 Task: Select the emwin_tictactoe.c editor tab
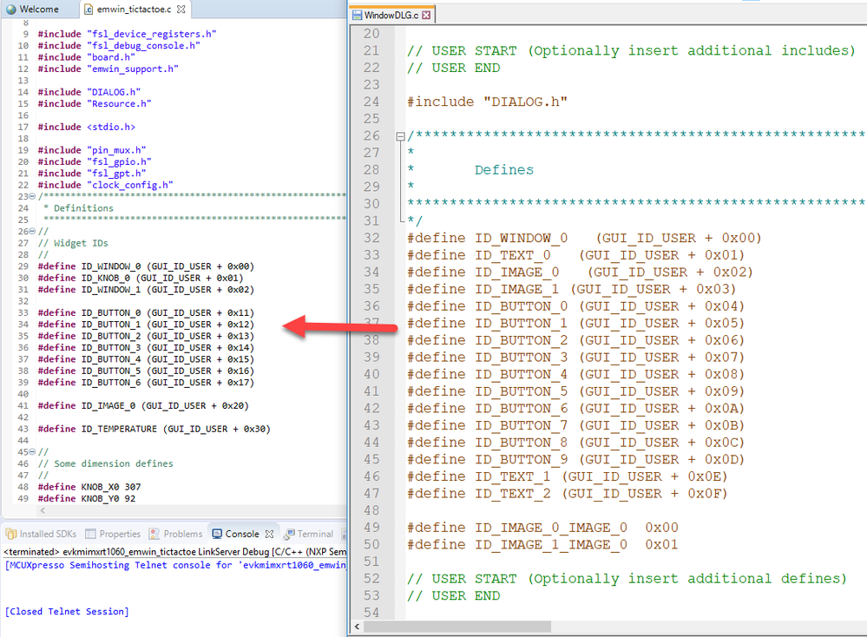pyautogui.click(x=134, y=10)
